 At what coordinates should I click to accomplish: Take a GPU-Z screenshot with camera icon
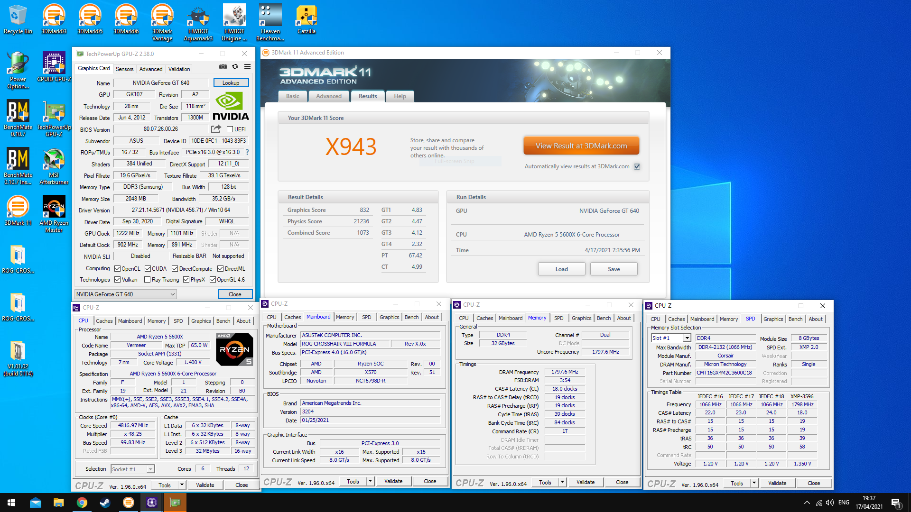pos(223,67)
